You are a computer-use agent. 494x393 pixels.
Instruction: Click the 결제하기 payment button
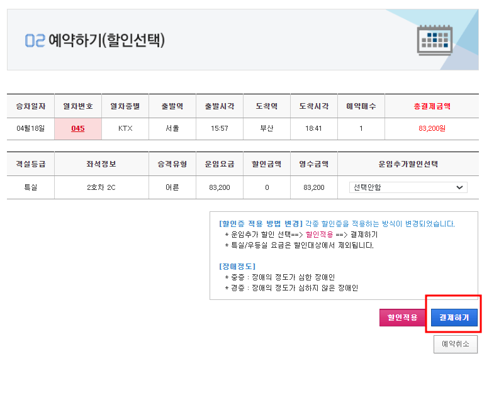(454, 318)
